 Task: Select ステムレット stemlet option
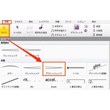59,35
